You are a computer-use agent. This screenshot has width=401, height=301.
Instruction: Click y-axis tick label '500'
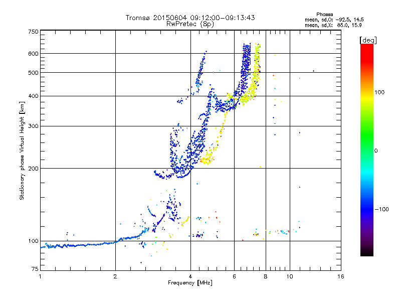(x=33, y=73)
